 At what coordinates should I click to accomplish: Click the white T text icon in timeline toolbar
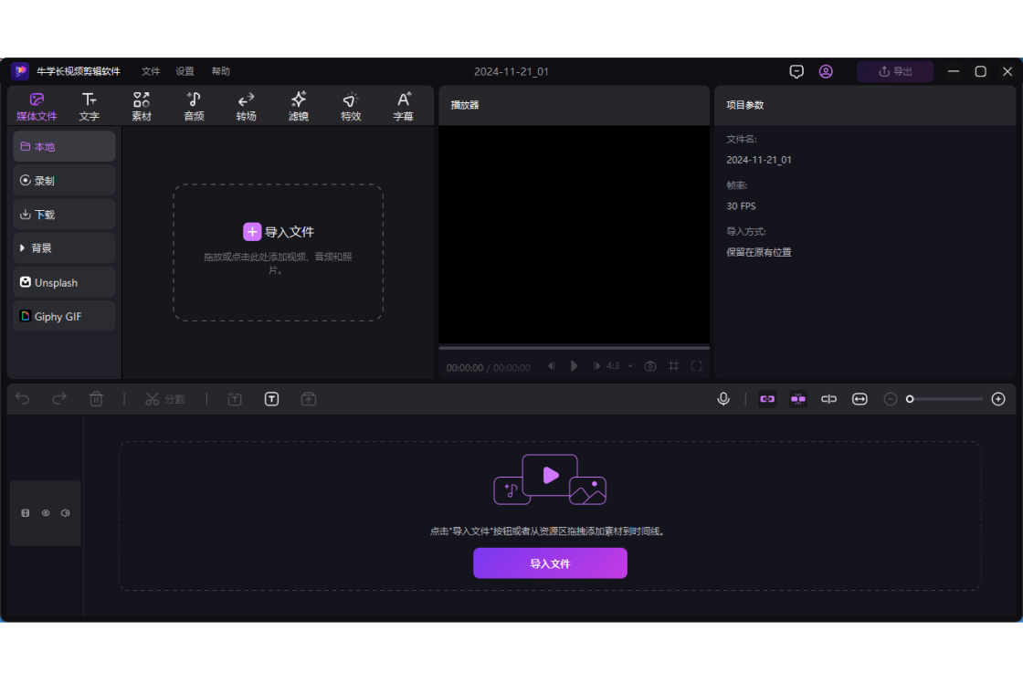[272, 399]
